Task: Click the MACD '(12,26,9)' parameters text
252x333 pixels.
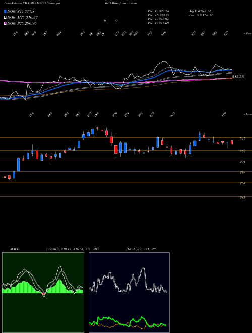Action: coord(53,249)
